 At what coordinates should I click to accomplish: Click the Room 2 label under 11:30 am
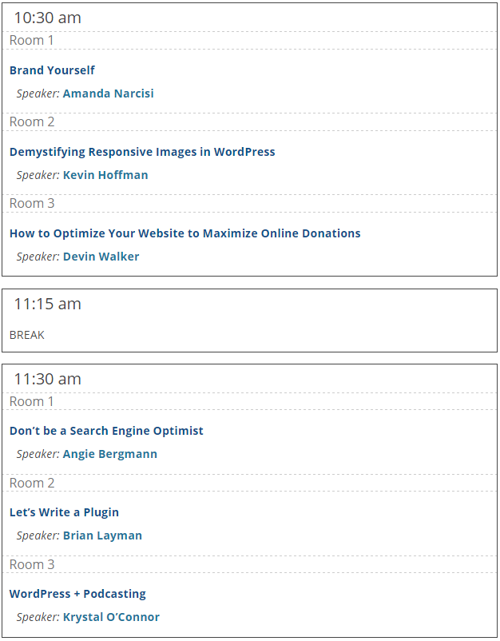[32, 484]
